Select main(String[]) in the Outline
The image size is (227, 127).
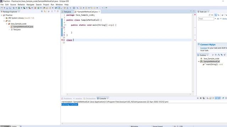(212, 64)
